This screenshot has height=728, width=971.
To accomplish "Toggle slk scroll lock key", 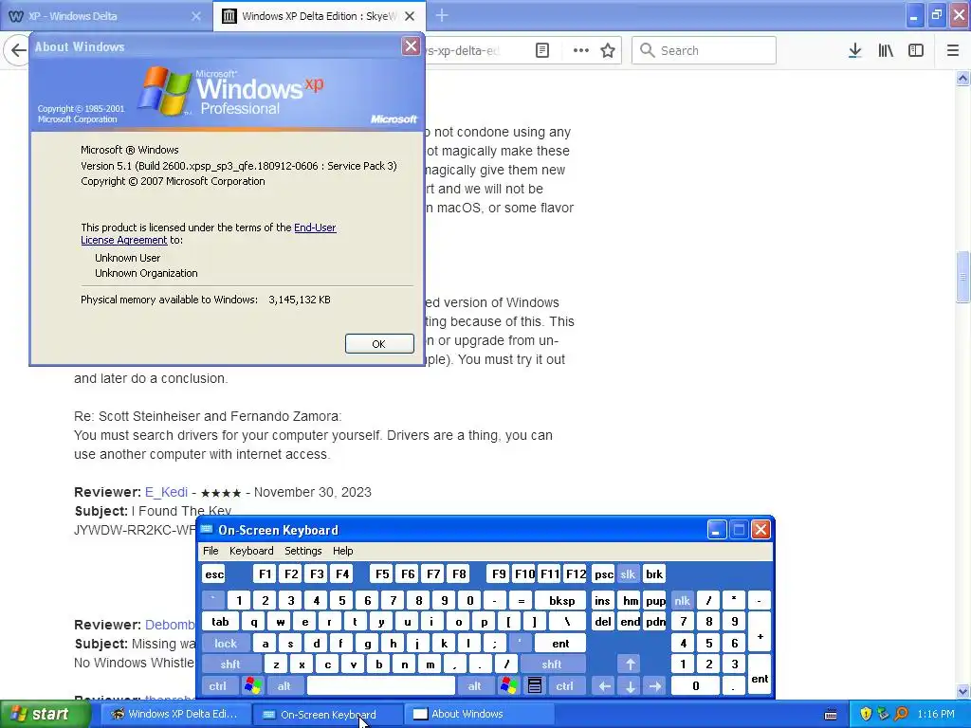I will click(x=628, y=574).
